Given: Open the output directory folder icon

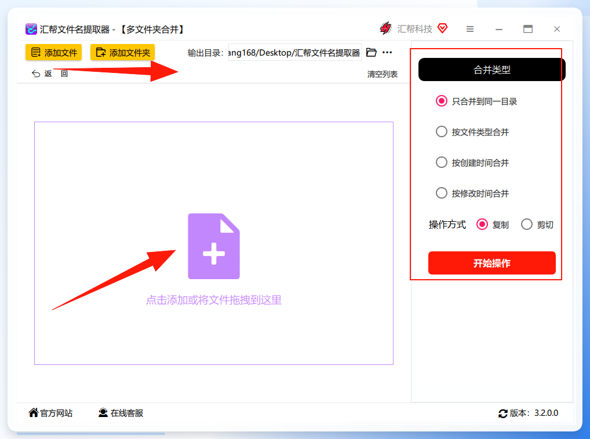Looking at the screenshot, I should tap(372, 53).
